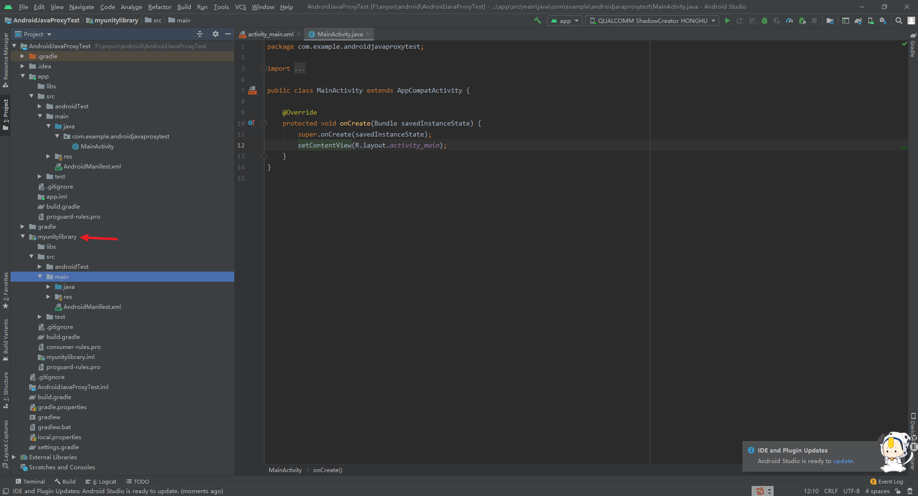The height and width of the screenshot is (496, 918).
Task: Open the AVD Manager from the toolbar
Action: click(x=871, y=21)
